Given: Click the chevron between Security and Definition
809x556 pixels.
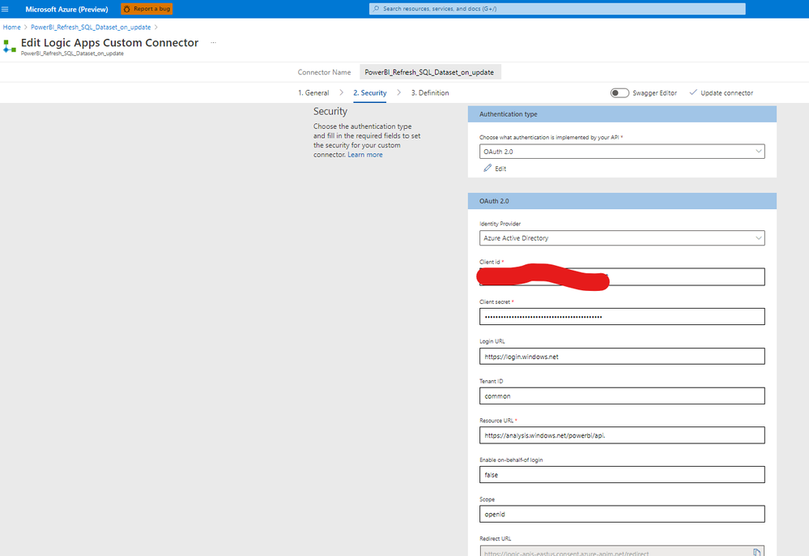Looking at the screenshot, I should (398, 92).
